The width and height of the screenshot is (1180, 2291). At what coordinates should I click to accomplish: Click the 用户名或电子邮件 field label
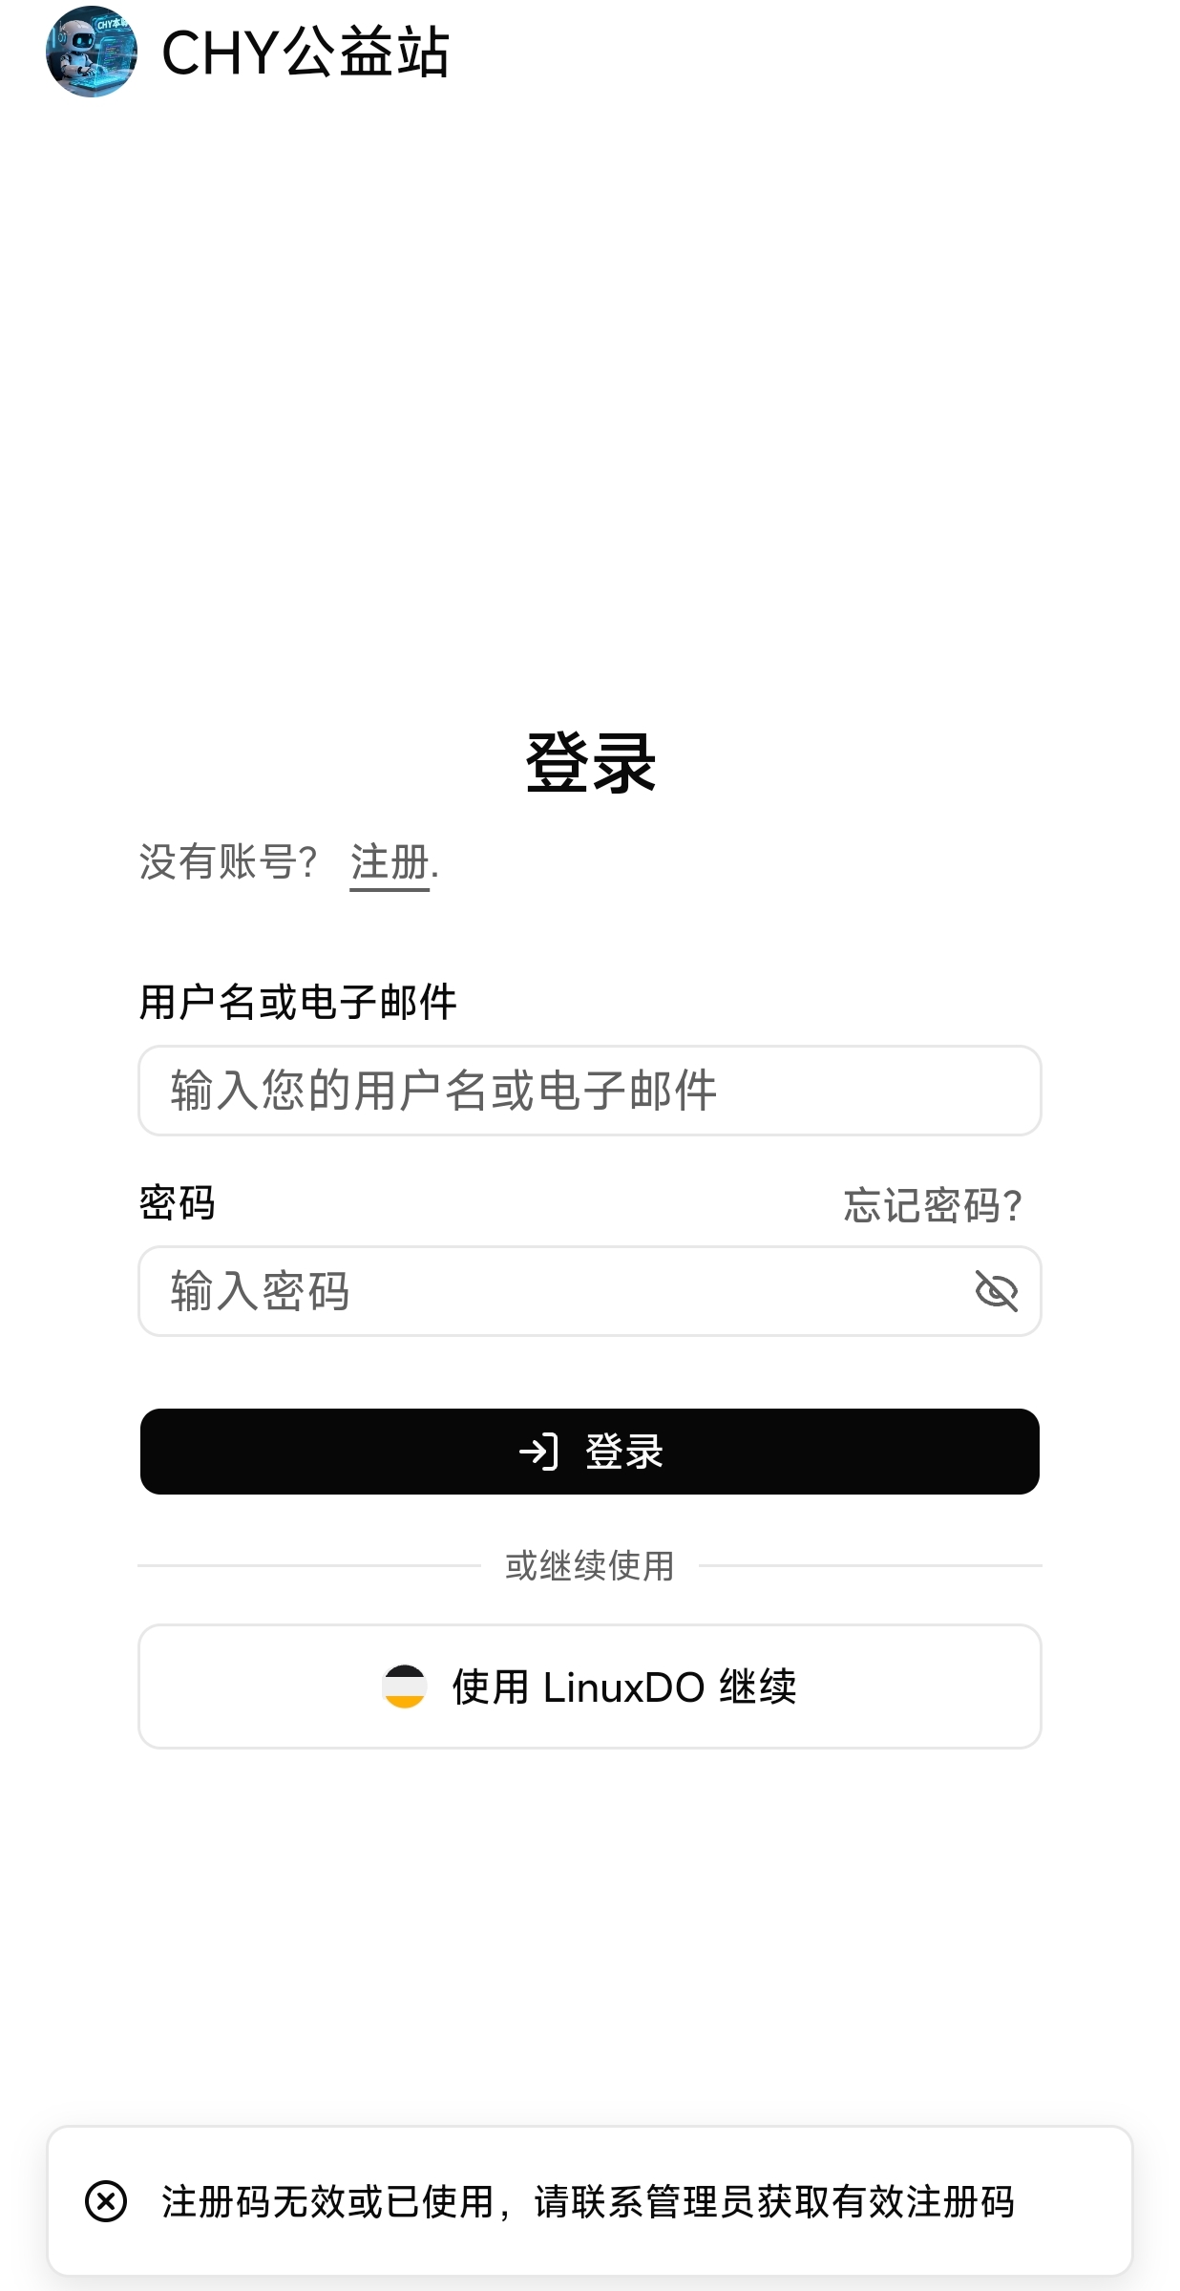click(298, 1003)
